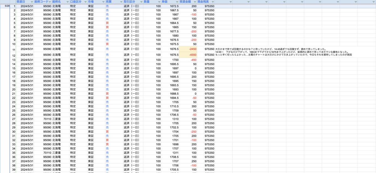Select the -450 amount cell
The height and width of the screenshot is (173, 376).
point(188,60)
